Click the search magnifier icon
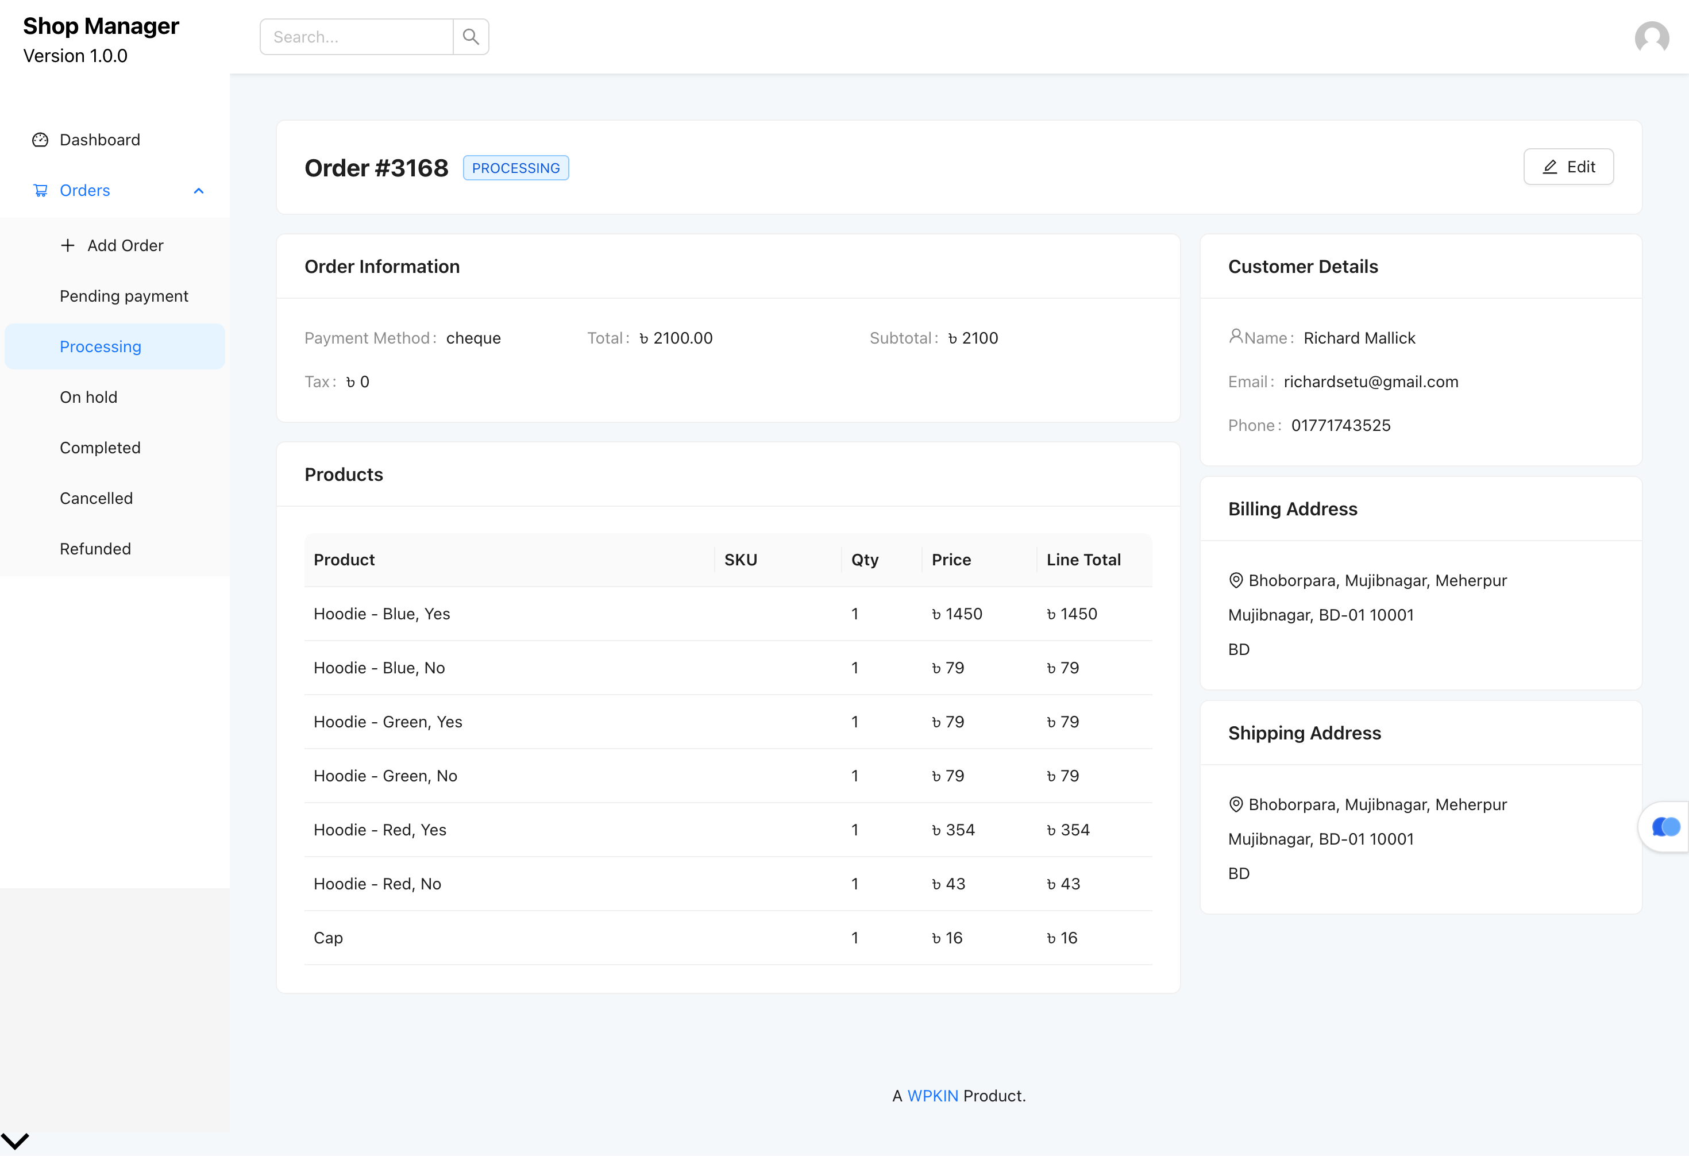The width and height of the screenshot is (1689, 1156). pyautogui.click(x=471, y=36)
